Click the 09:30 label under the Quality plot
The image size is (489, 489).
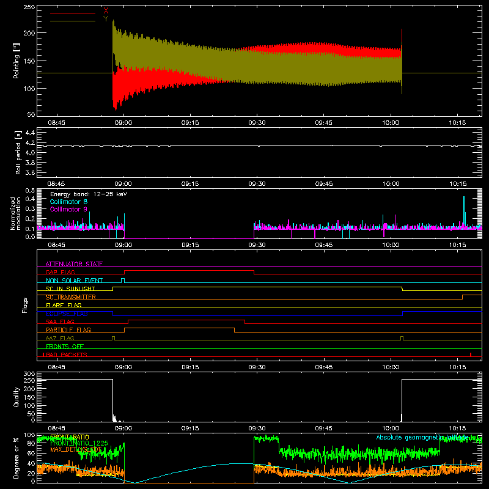[257, 428]
